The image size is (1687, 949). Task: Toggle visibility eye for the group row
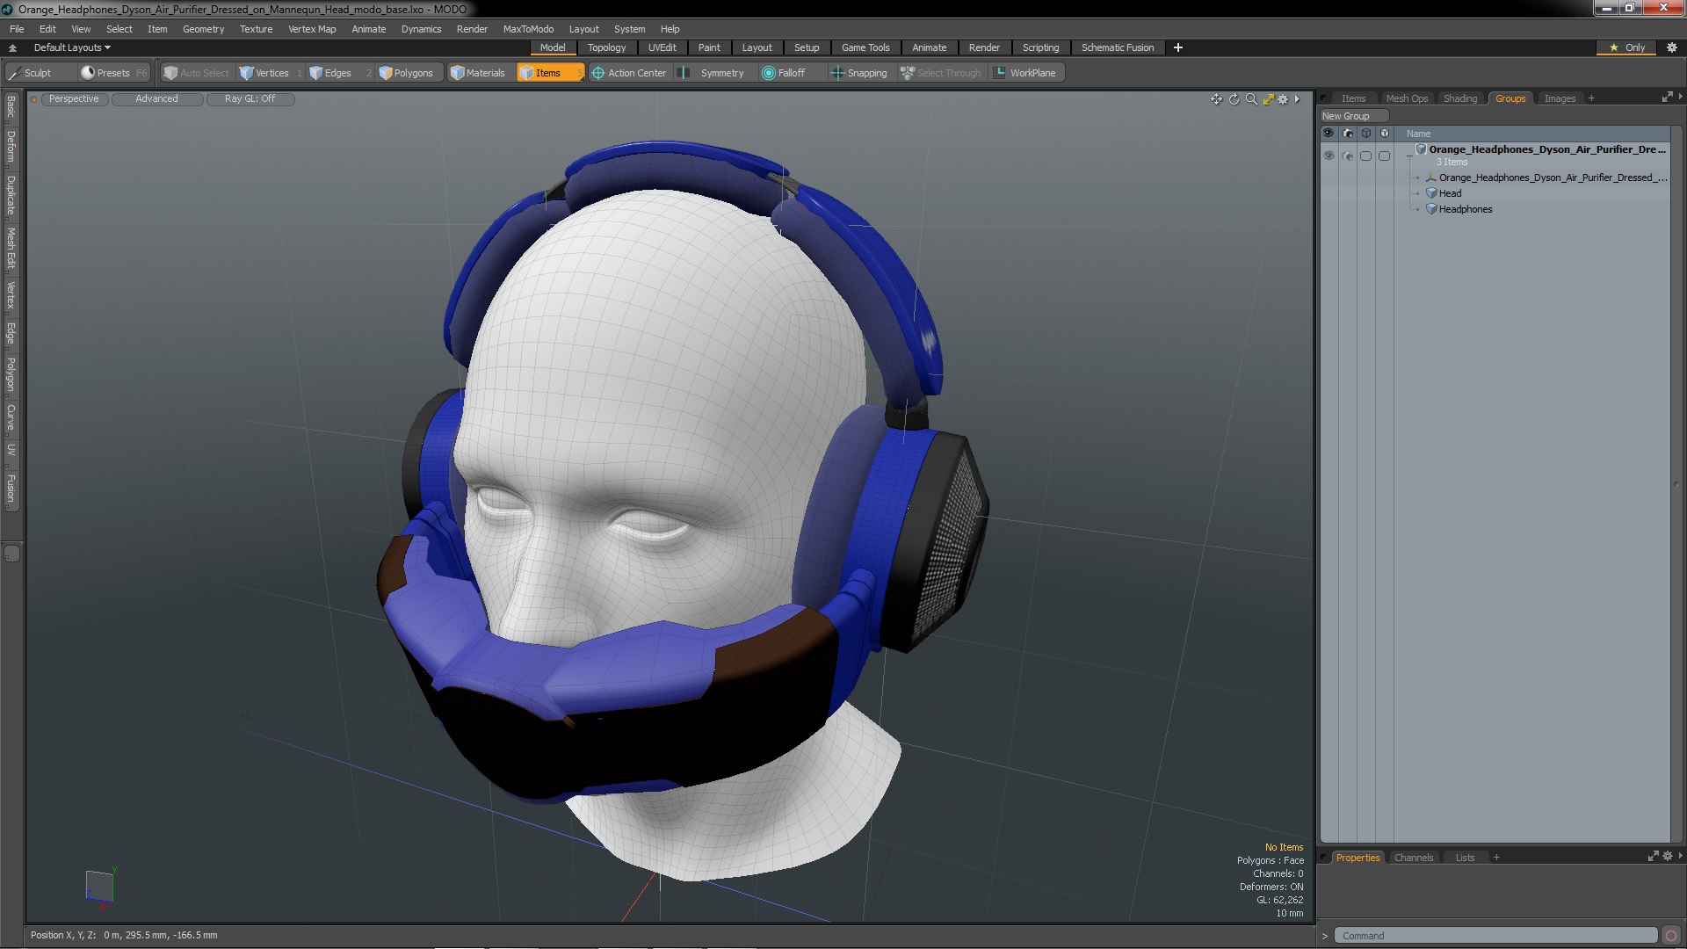[1329, 156]
